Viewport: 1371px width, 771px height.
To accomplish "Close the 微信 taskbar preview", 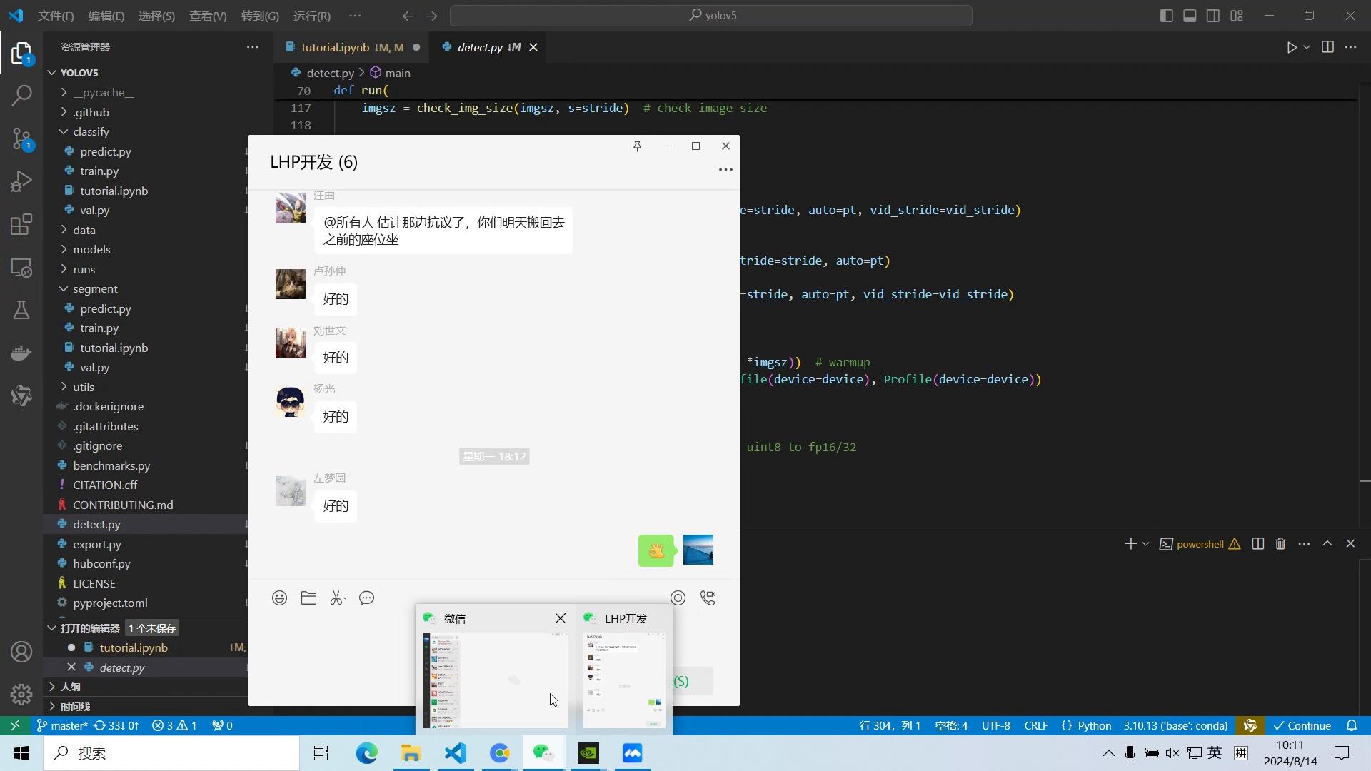I will (x=561, y=618).
